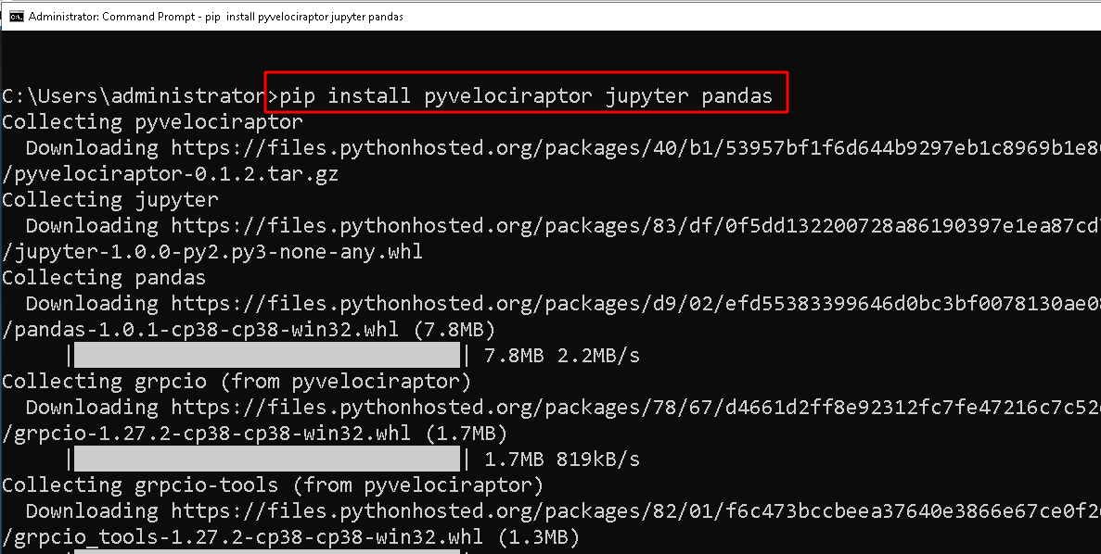Image resolution: width=1101 pixels, height=554 pixels.
Task: Click the pandas package download URL
Action: point(631,303)
